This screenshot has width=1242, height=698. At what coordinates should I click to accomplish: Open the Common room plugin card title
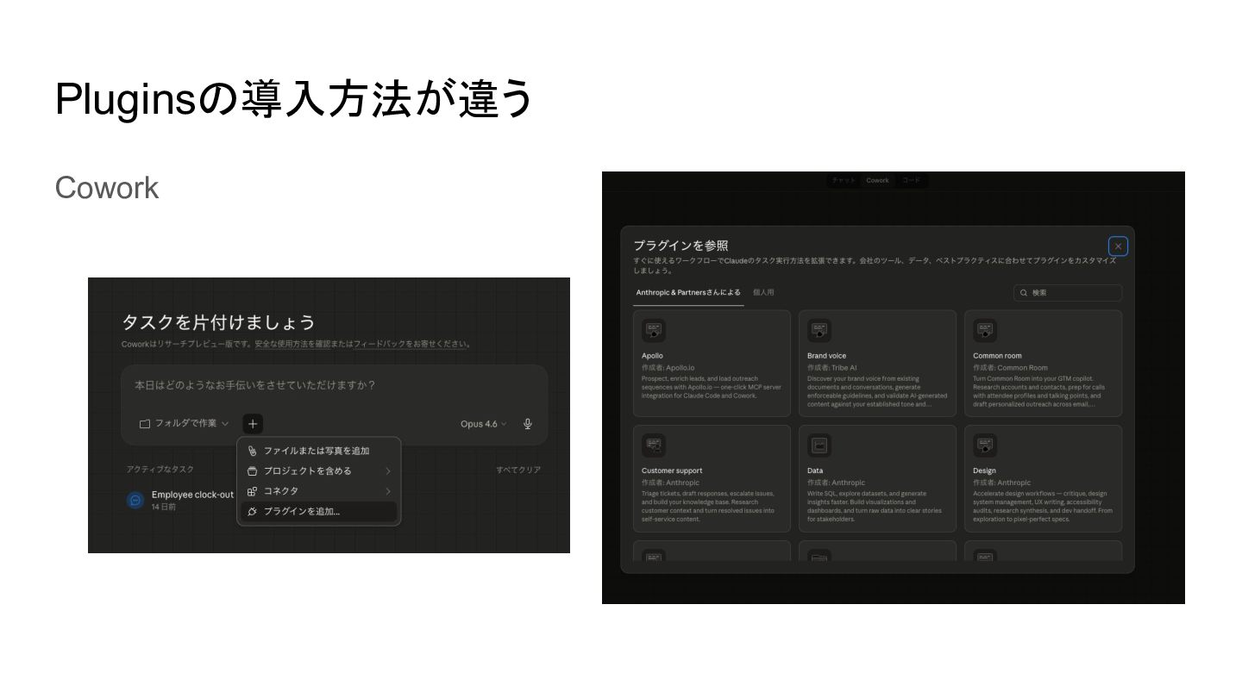(997, 356)
